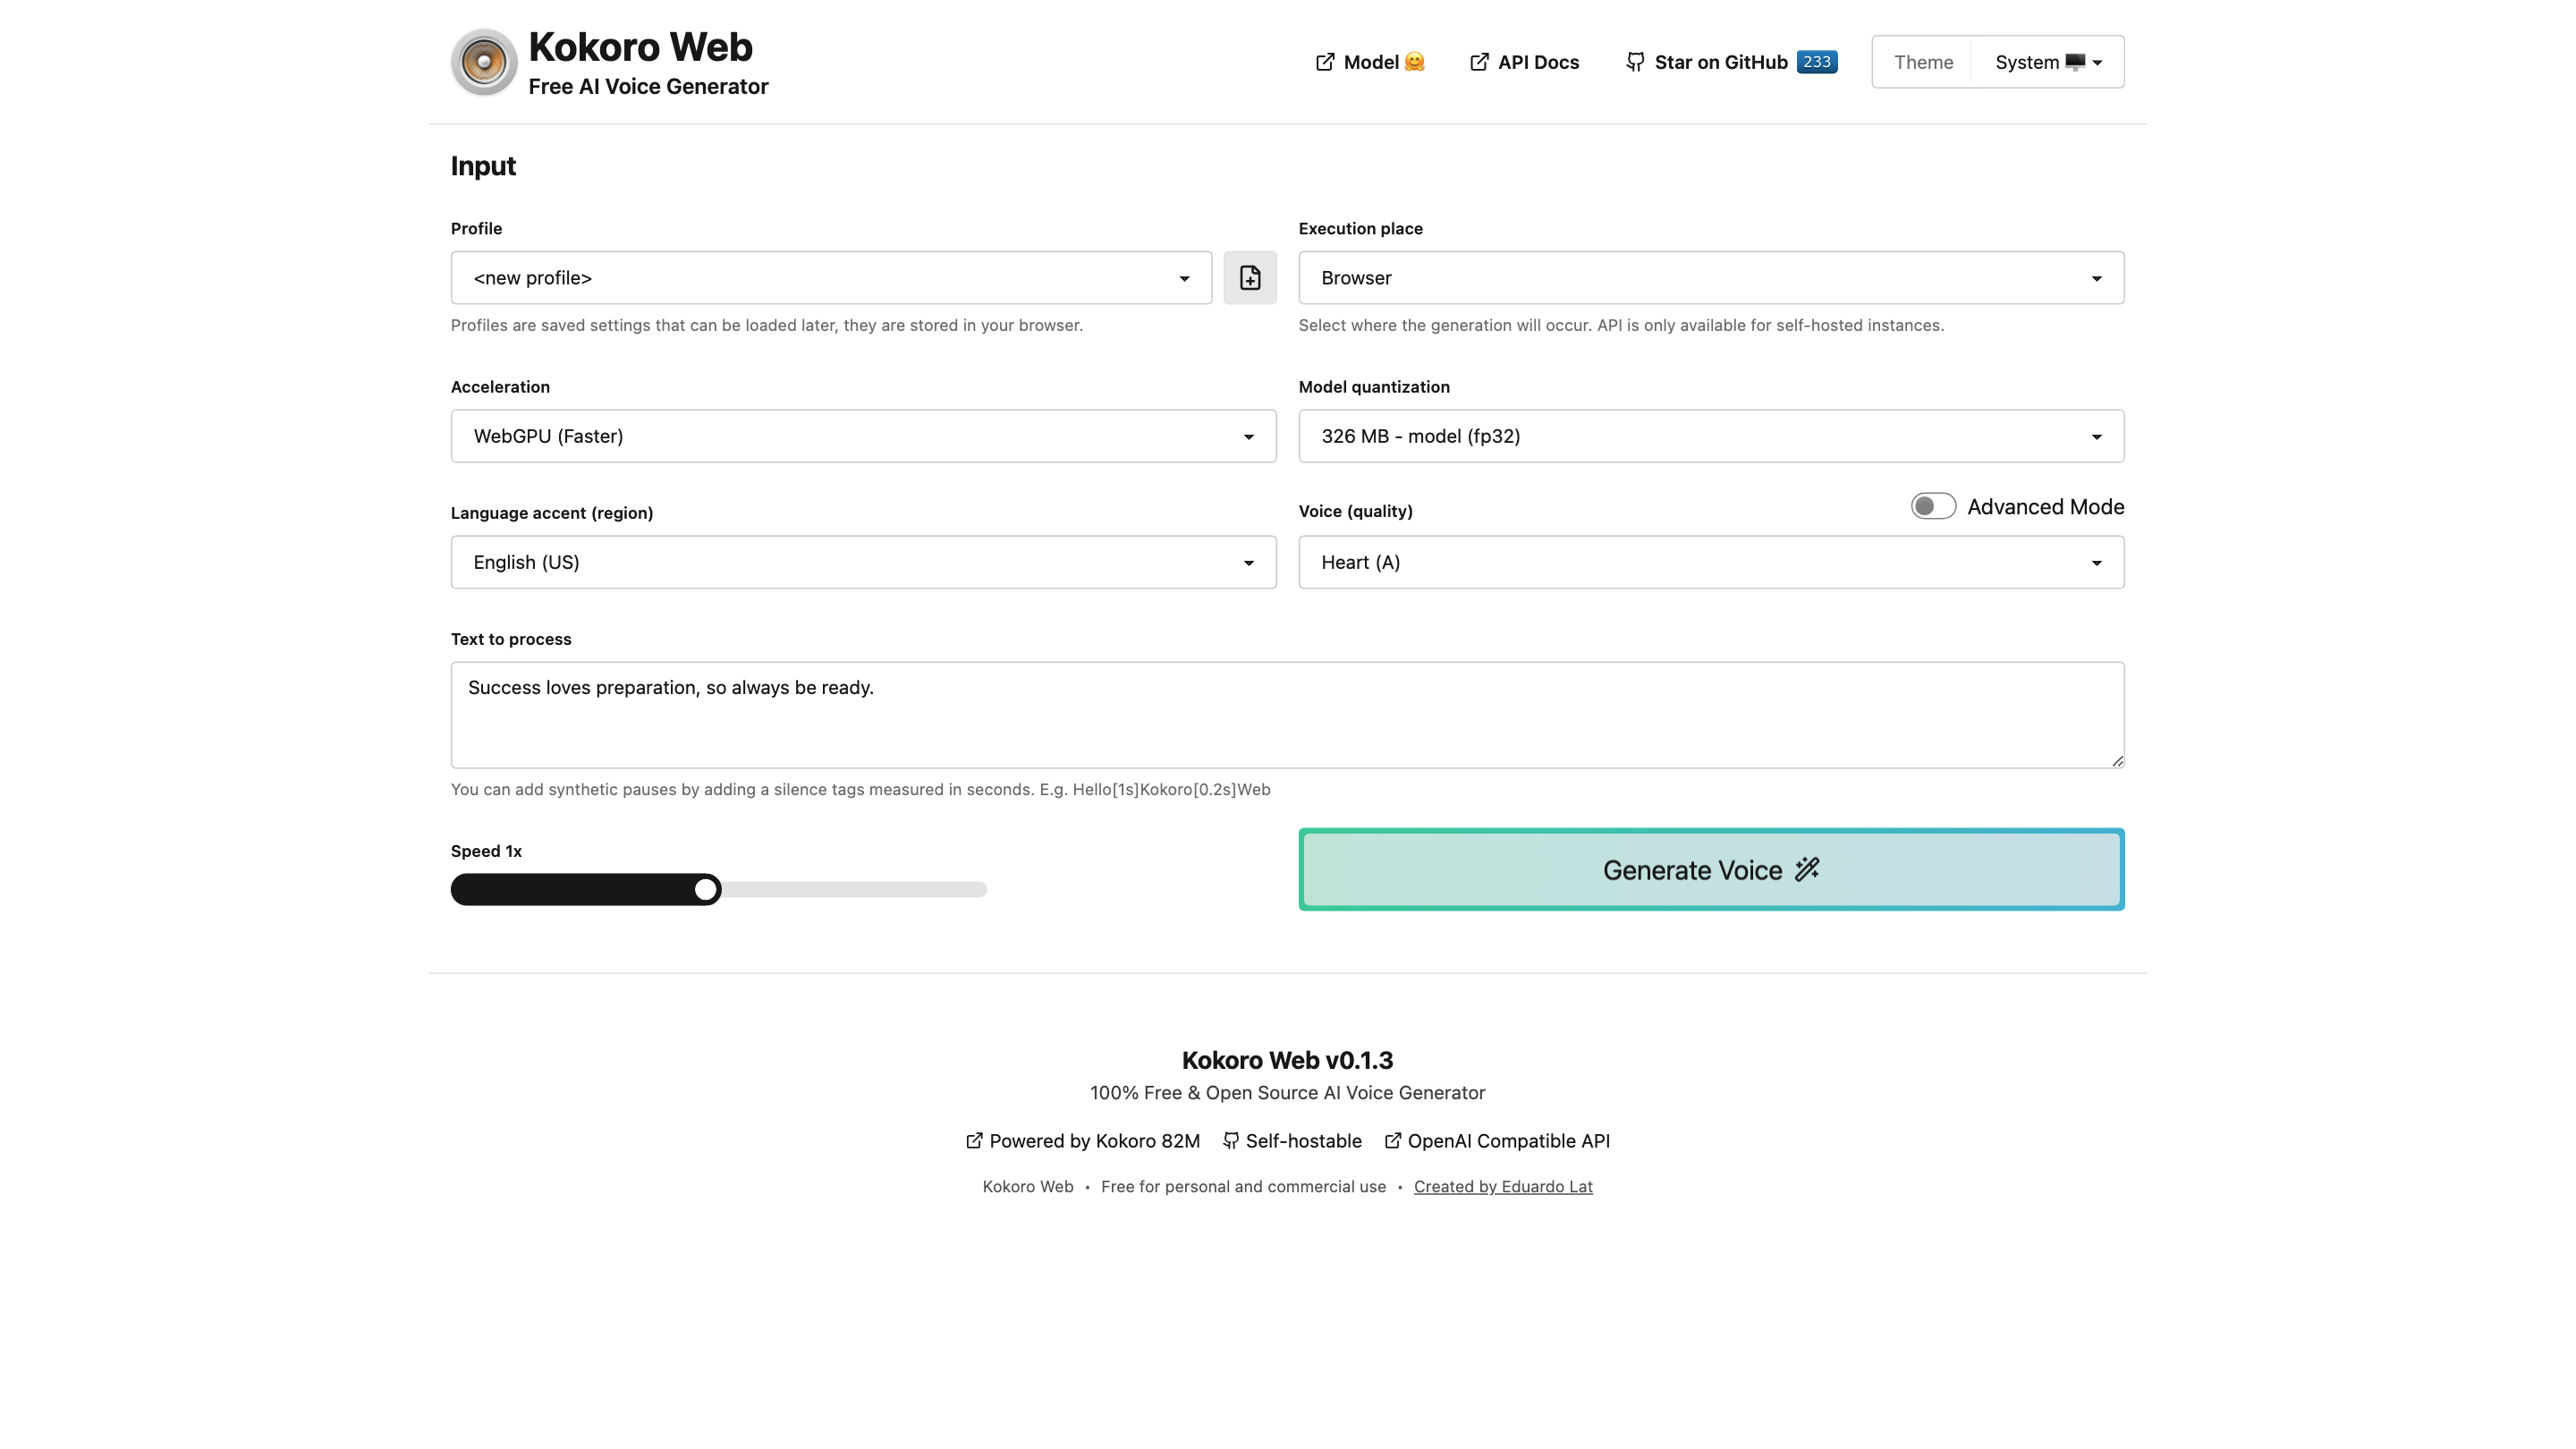Choose a different Language accent region

coord(862,562)
